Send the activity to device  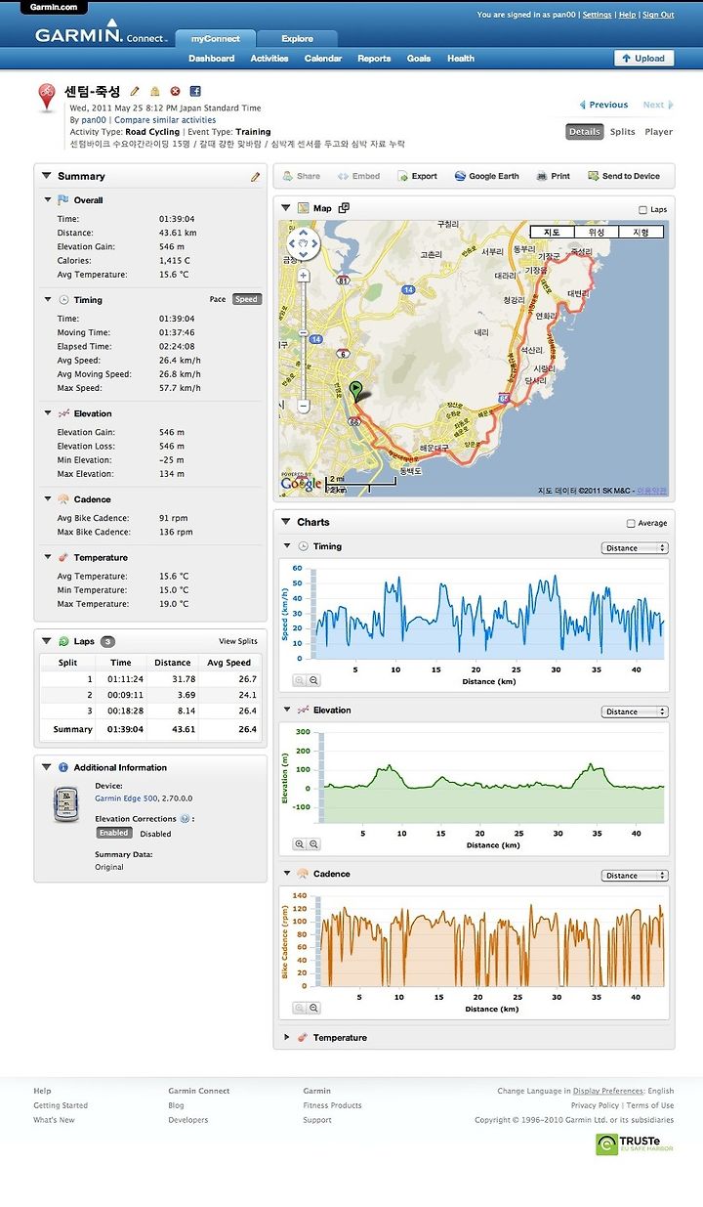pos(624,176)
